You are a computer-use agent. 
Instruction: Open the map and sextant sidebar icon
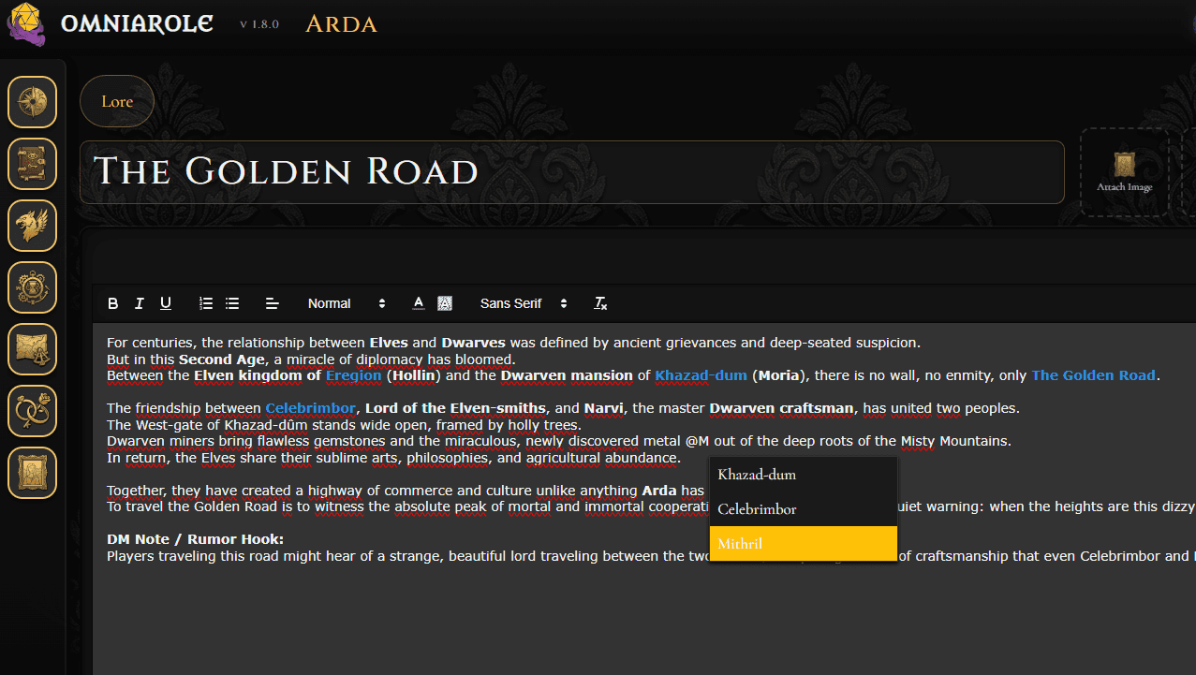point(33,349)
